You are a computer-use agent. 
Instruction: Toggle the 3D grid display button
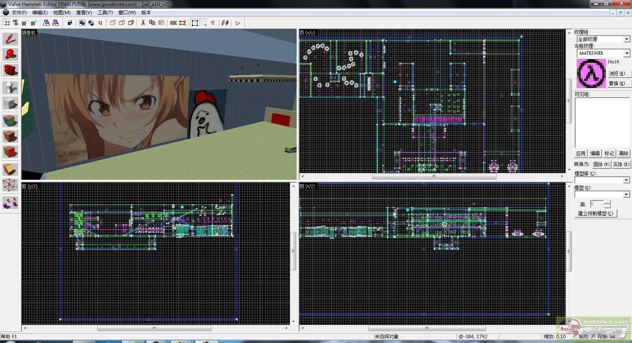tap(16, 23)
